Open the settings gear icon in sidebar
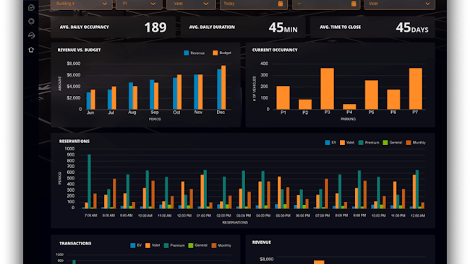 31,21
